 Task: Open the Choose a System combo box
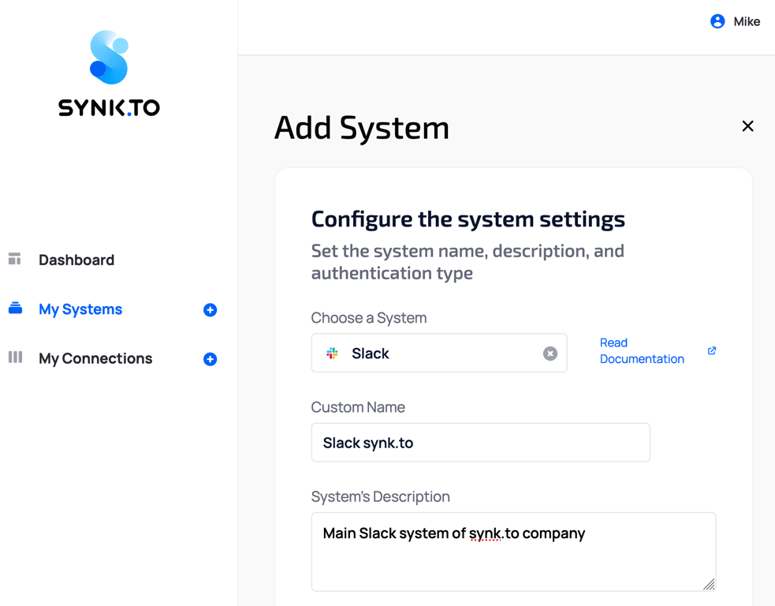(x=439, y=353)
